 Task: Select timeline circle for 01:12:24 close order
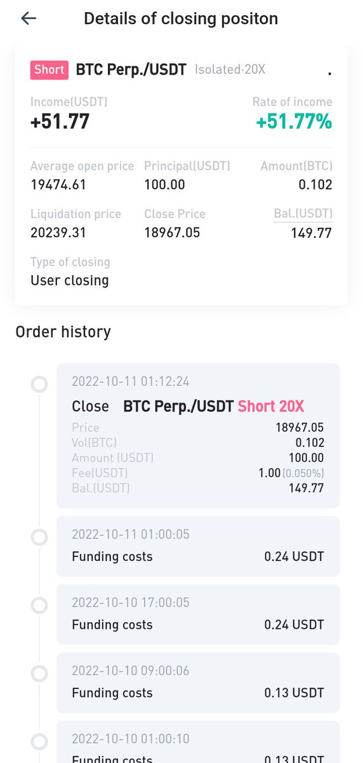pos(39,384)
